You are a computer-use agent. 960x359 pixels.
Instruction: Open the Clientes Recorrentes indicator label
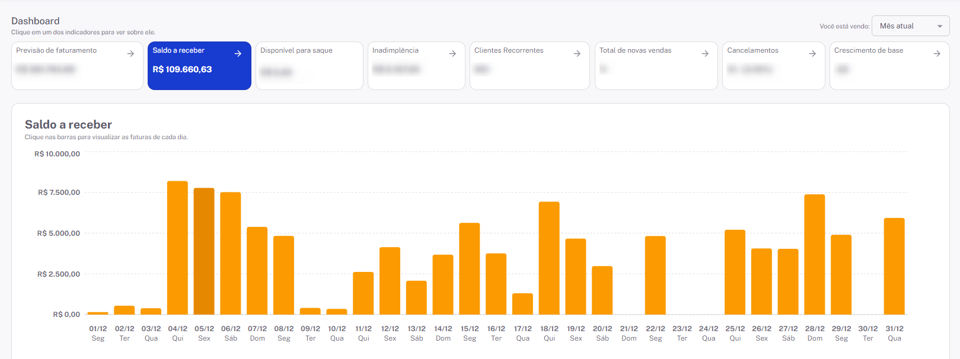click(509, 50)
